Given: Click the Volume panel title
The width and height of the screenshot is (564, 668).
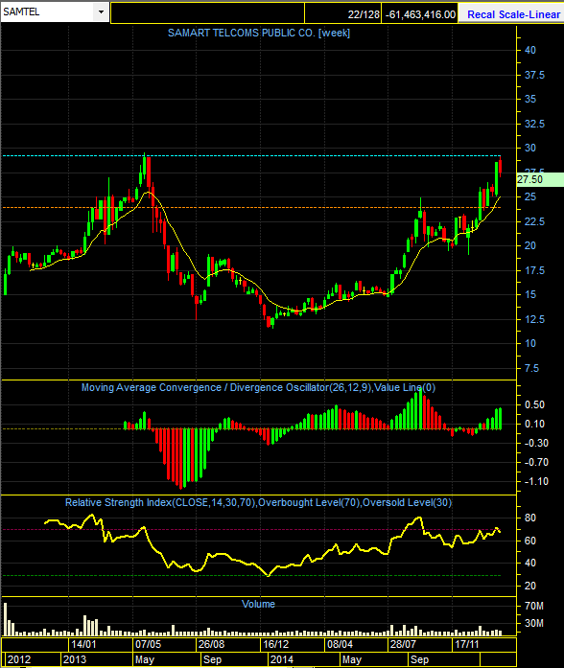Looking at the screenshot, I should 258,604.
